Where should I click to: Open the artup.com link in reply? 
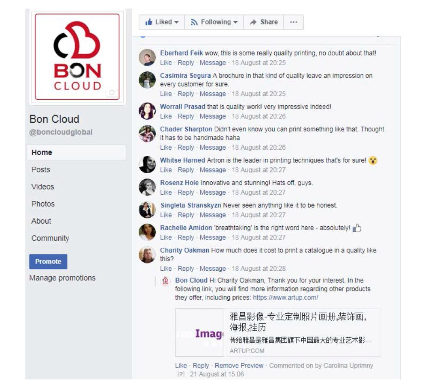(x=285, y=297)
